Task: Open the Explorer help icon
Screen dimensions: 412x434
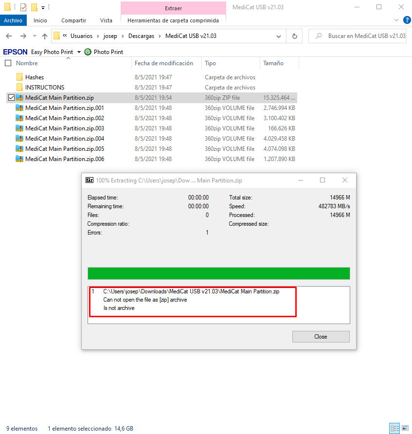Action: [x=407, y=20]
